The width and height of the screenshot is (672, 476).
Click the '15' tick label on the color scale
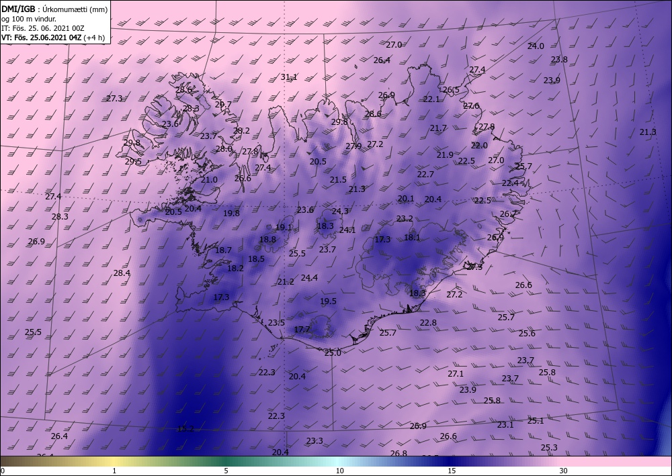click(452, 471)
